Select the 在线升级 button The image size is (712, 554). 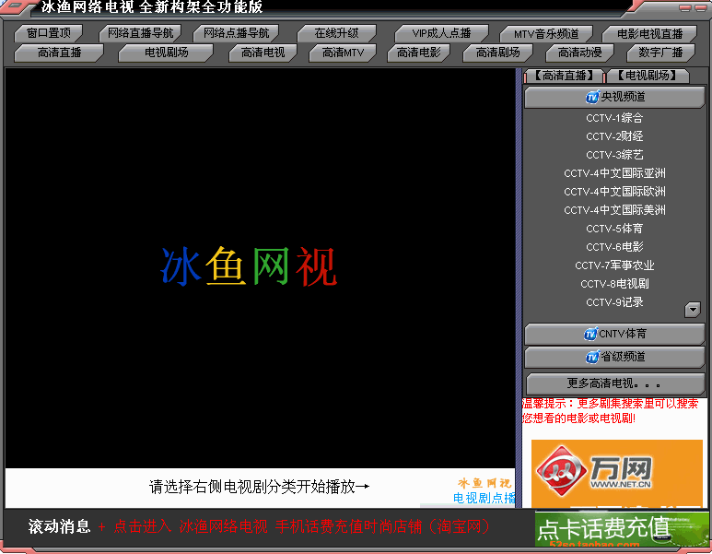(336, 33)
